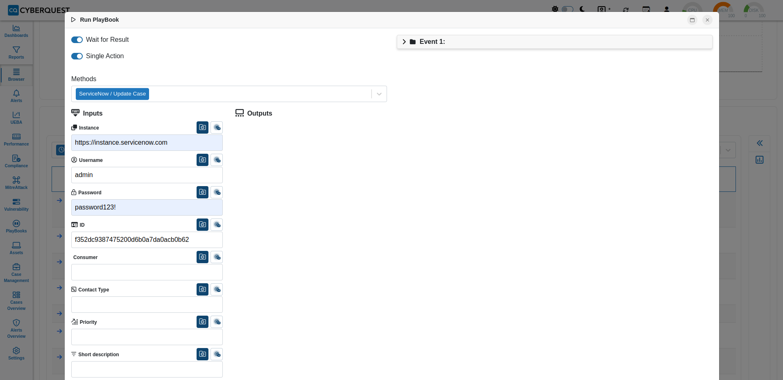Screen dimensions: 783x380
Task: Click the dark screenshot icon next to Short description
Action: tap(202, 354)
